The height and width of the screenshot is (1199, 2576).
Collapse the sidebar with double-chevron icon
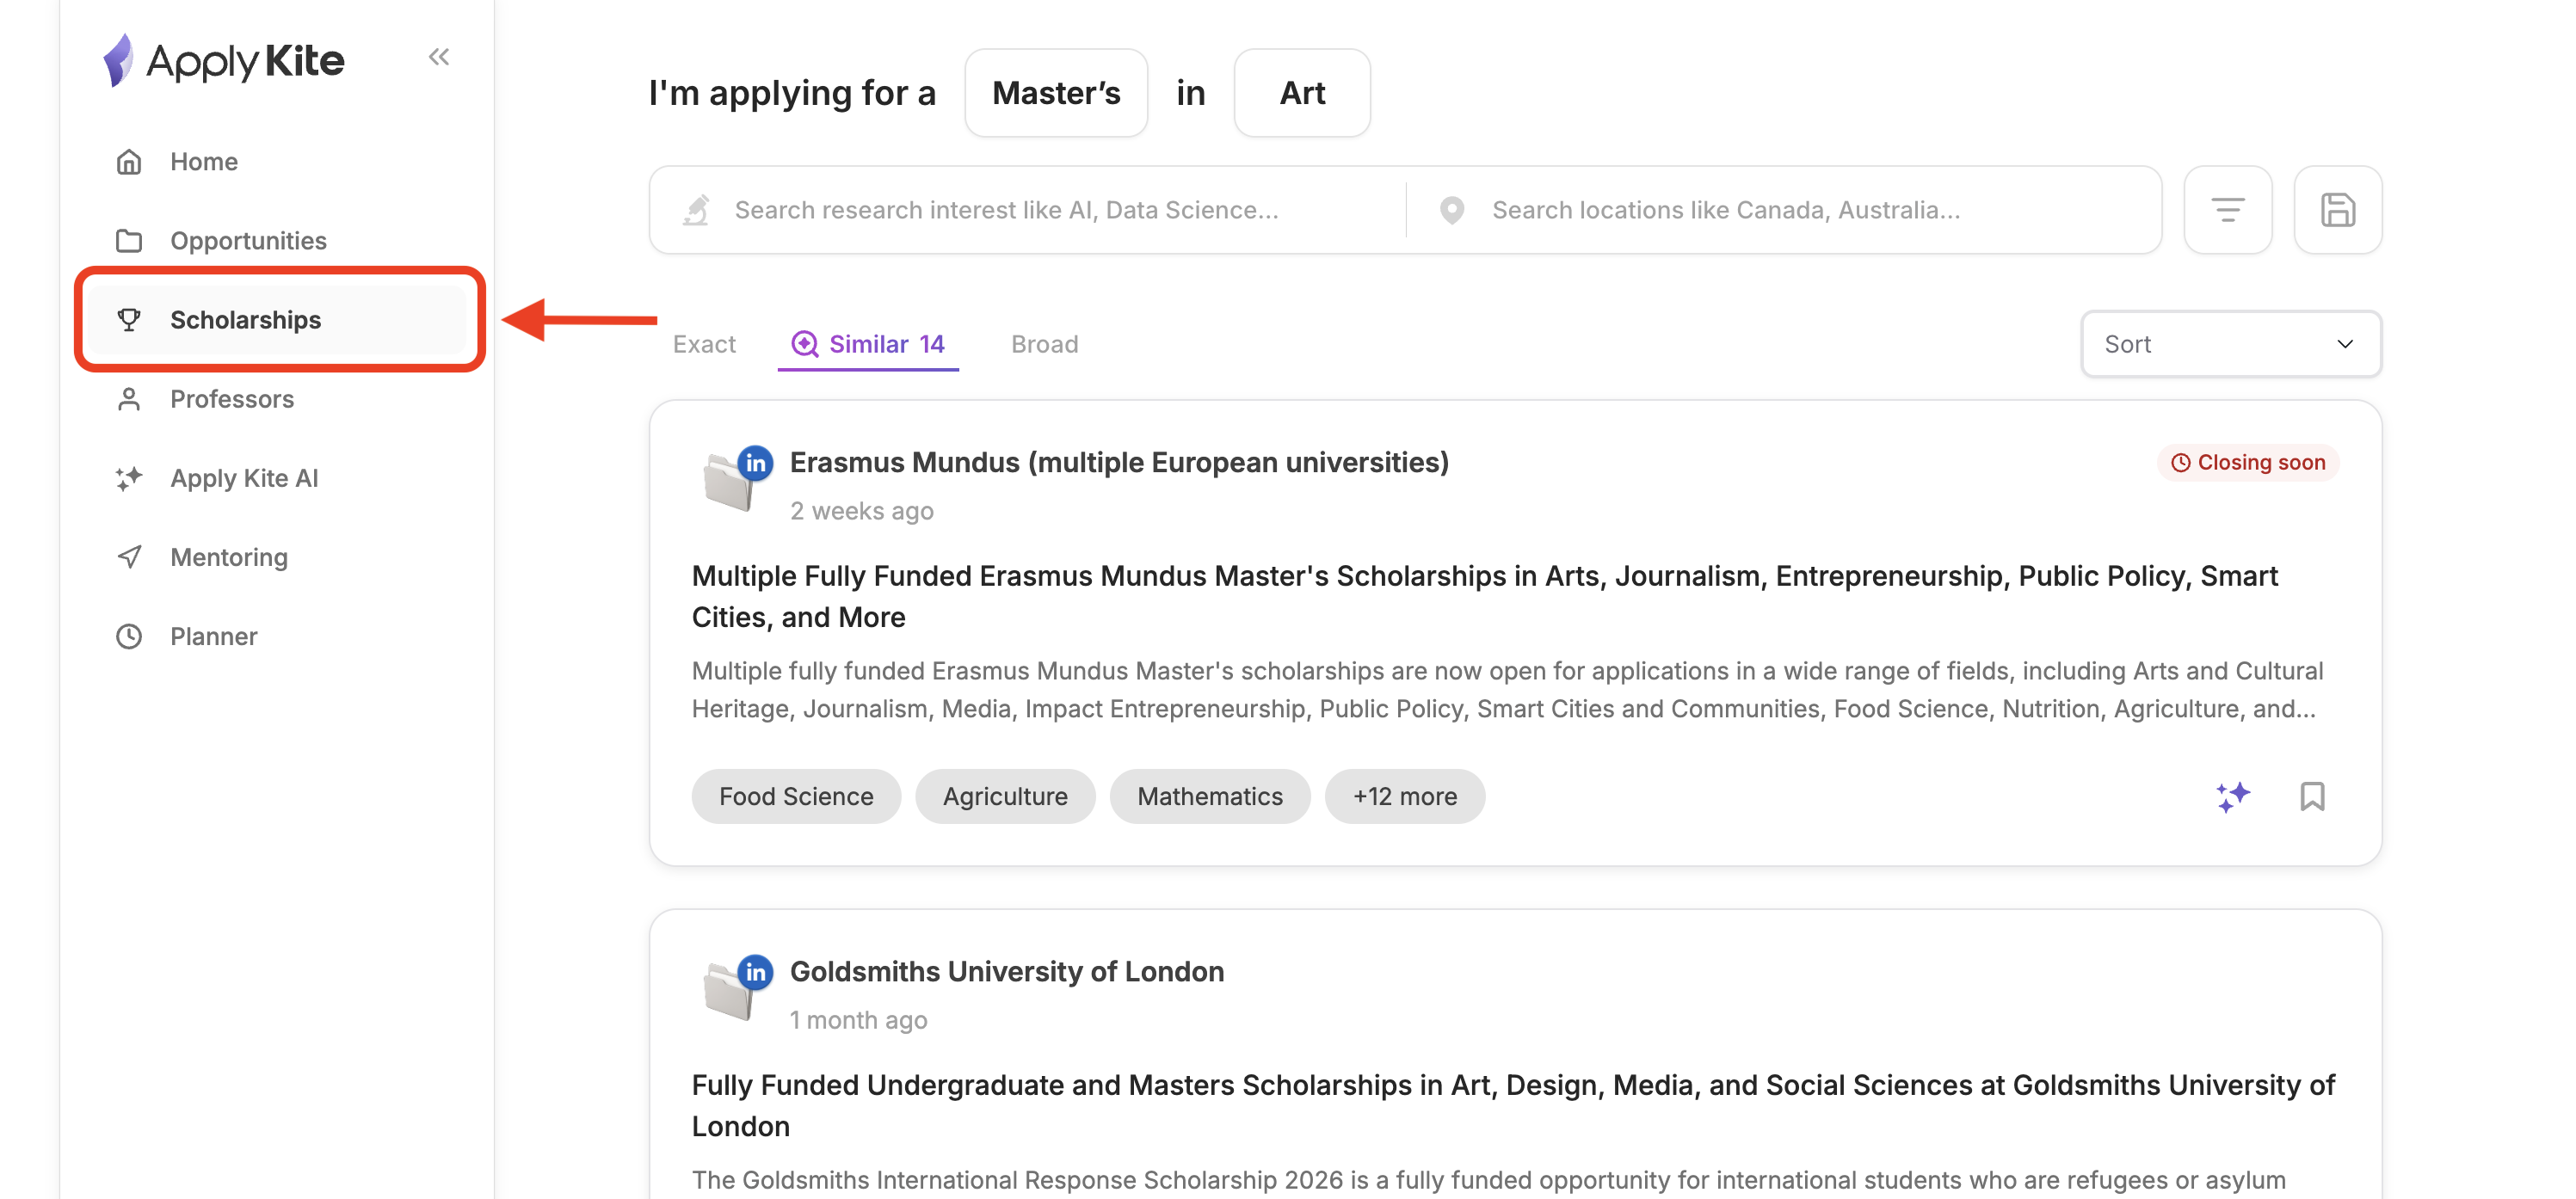tap(438, 57)
